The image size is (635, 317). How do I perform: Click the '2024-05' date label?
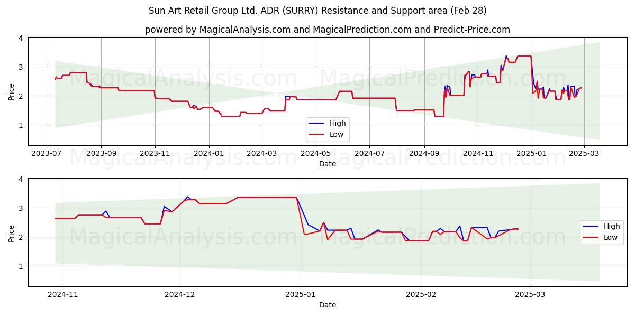(315, 154)
